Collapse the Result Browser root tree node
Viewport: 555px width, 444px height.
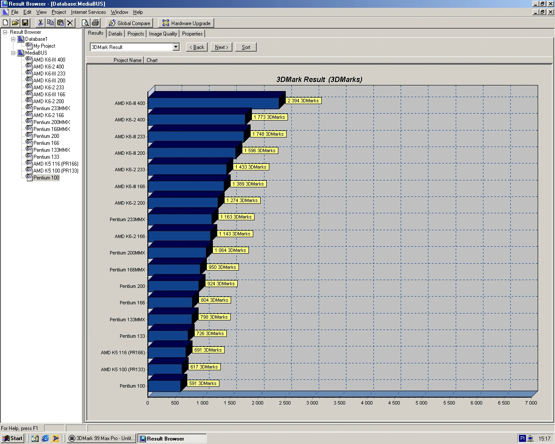click(x=5, y=32)
